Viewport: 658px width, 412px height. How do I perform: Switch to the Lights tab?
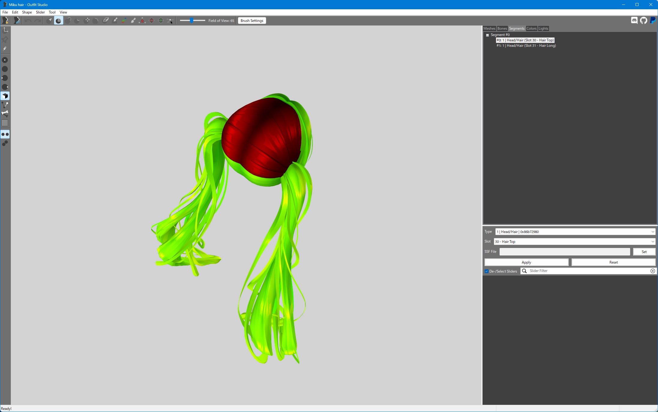tap(543, 28)
